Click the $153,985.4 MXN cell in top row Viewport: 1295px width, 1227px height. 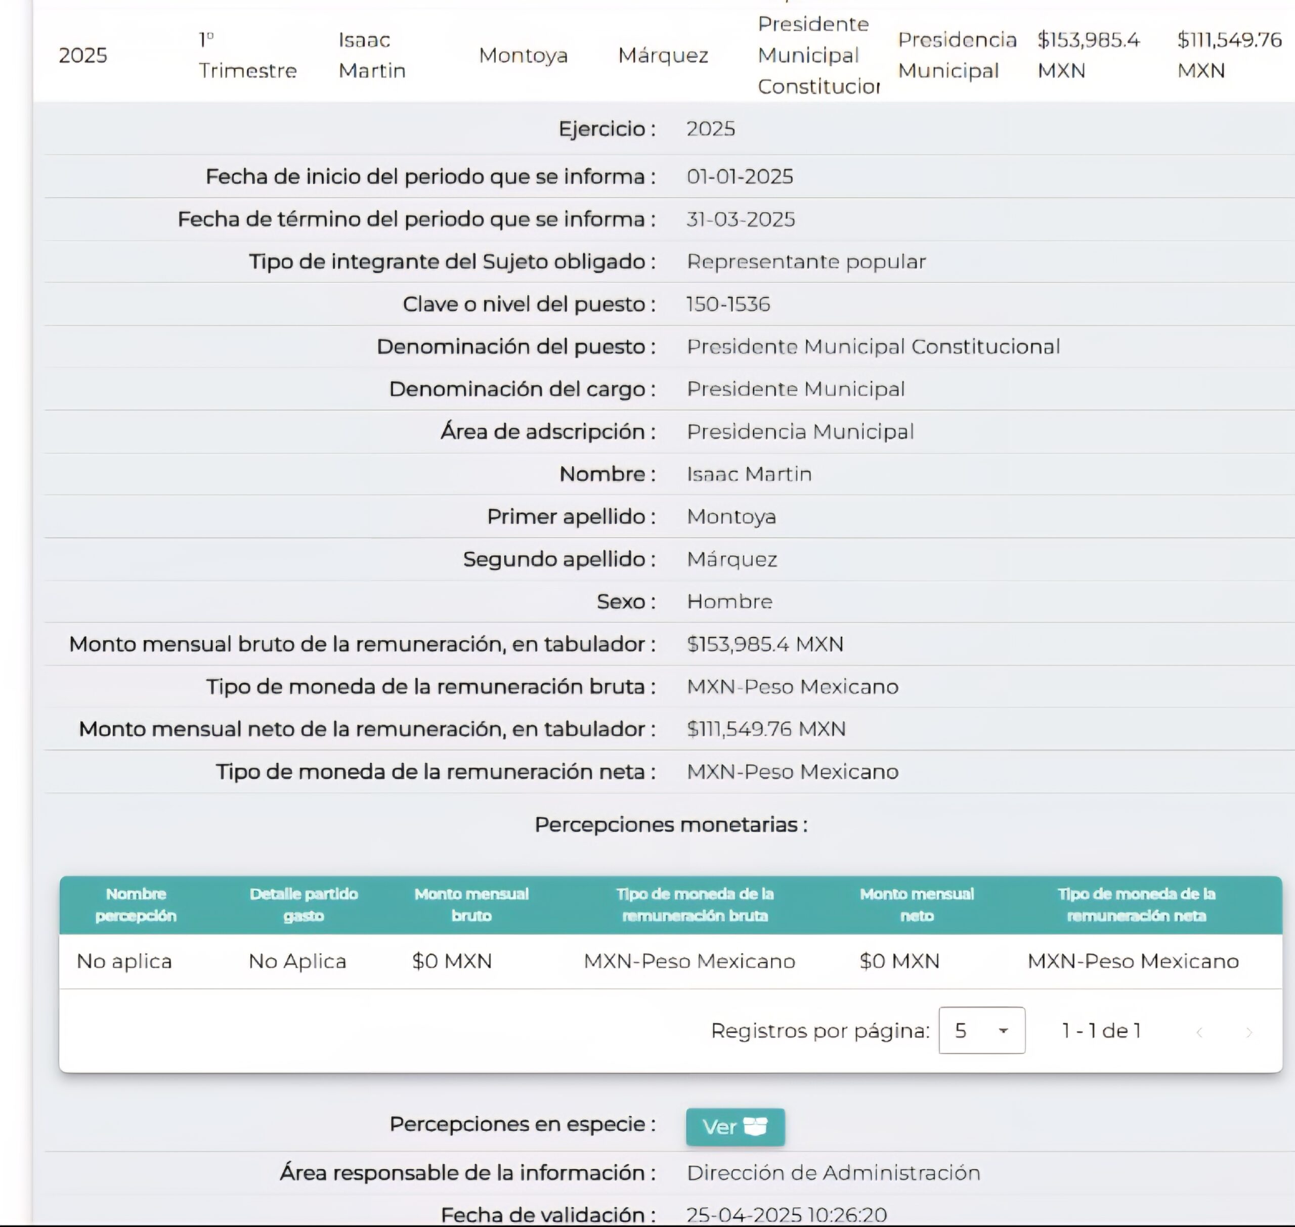[1088, 55]
